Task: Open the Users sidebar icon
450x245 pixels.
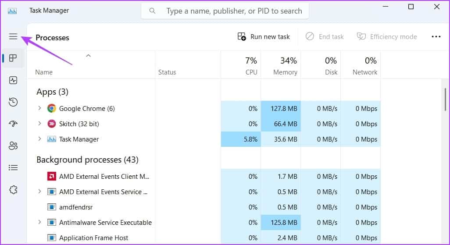Action: click(13, 146)
